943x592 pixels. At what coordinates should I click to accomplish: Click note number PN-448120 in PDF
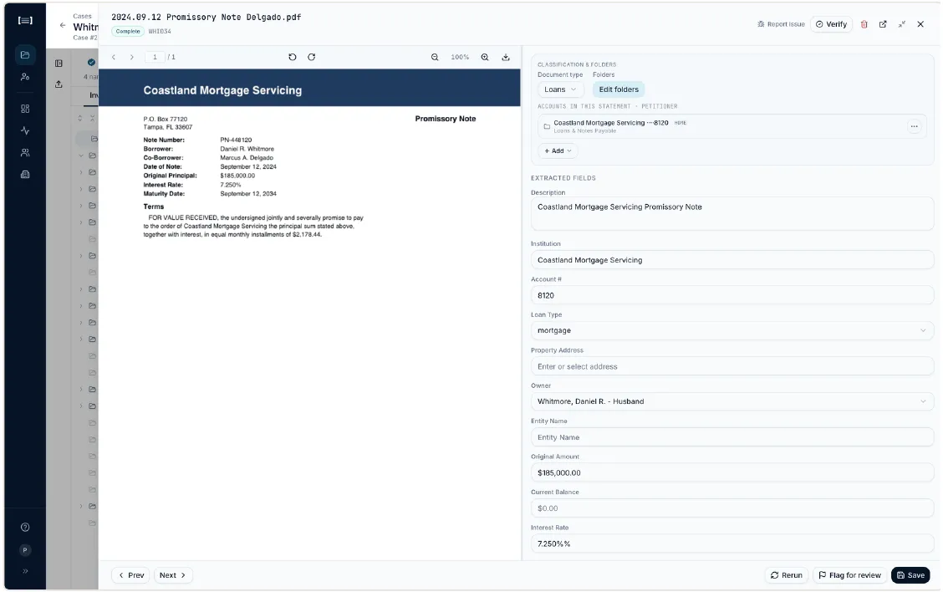click(x=236, y=140)
